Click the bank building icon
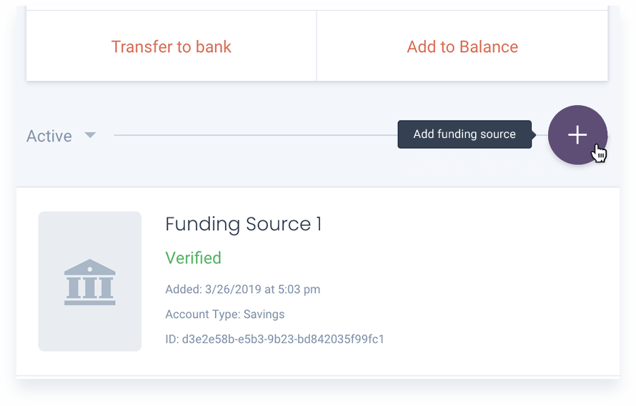 [x=89, y=282]
